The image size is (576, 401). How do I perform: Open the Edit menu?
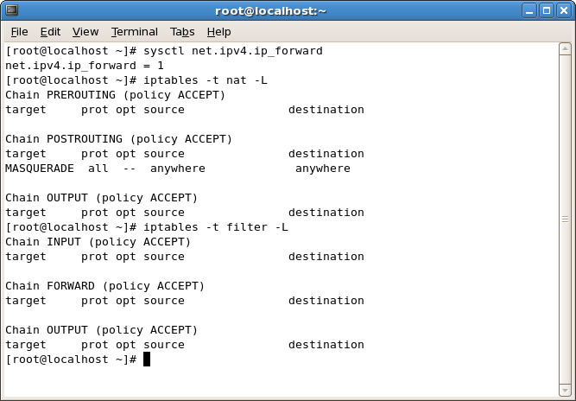(x=50, y=32)
